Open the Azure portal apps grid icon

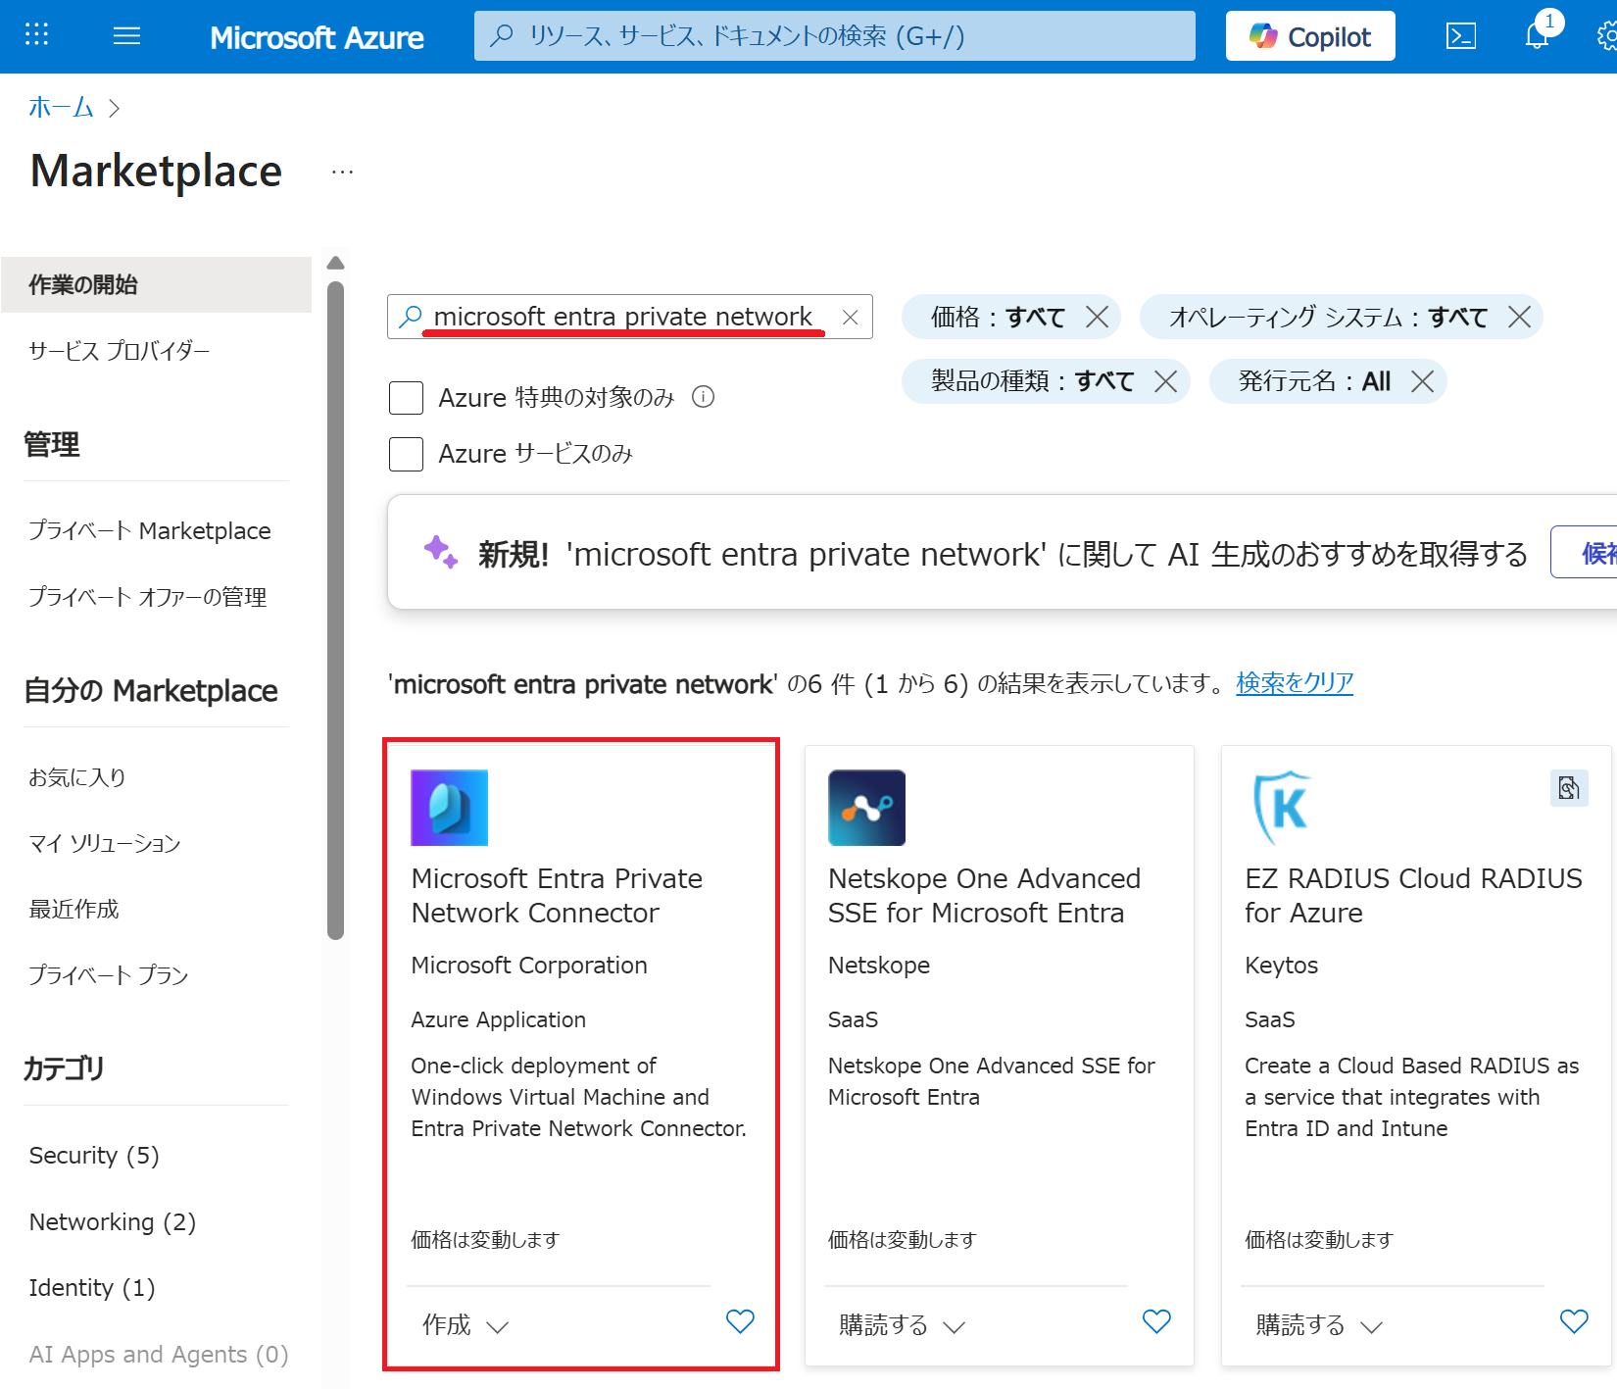(x=36, y=35)
